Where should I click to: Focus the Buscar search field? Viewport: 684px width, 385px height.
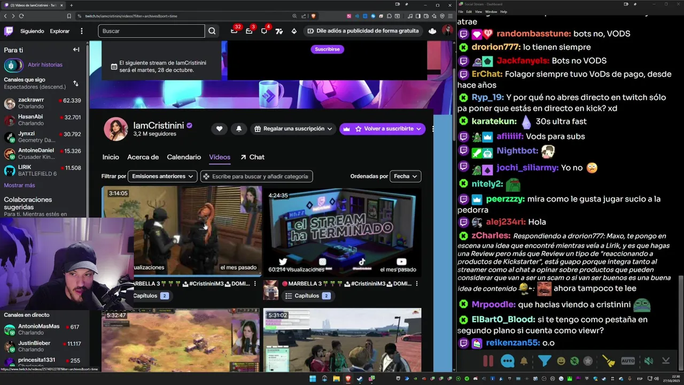151,31
